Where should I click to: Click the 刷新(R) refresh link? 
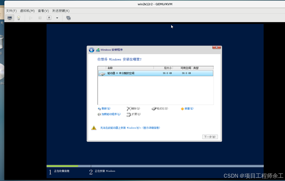106,108
